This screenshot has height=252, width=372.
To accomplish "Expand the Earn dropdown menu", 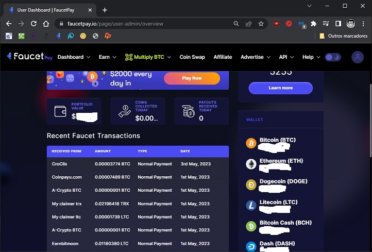I will point(108,57).
